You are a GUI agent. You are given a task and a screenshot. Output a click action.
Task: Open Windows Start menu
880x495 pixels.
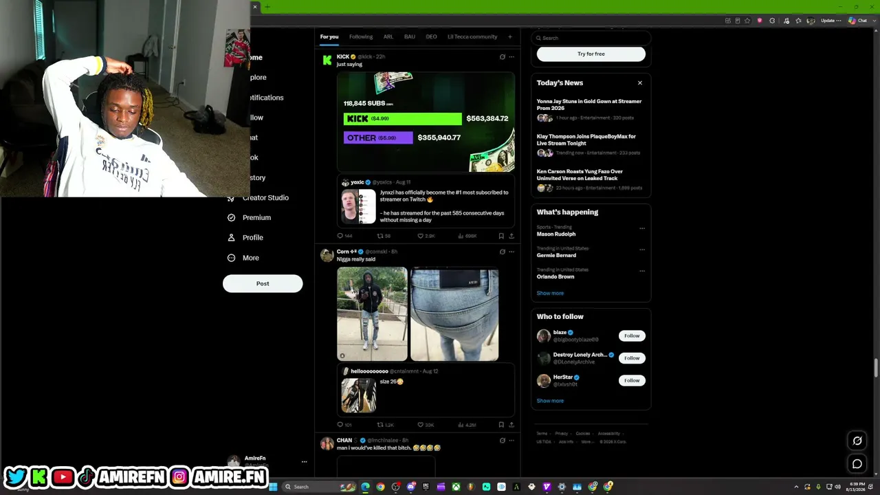pyautogui.click(x=273, y=487)
